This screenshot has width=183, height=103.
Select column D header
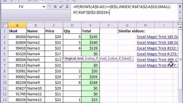[x=72, y=25]
